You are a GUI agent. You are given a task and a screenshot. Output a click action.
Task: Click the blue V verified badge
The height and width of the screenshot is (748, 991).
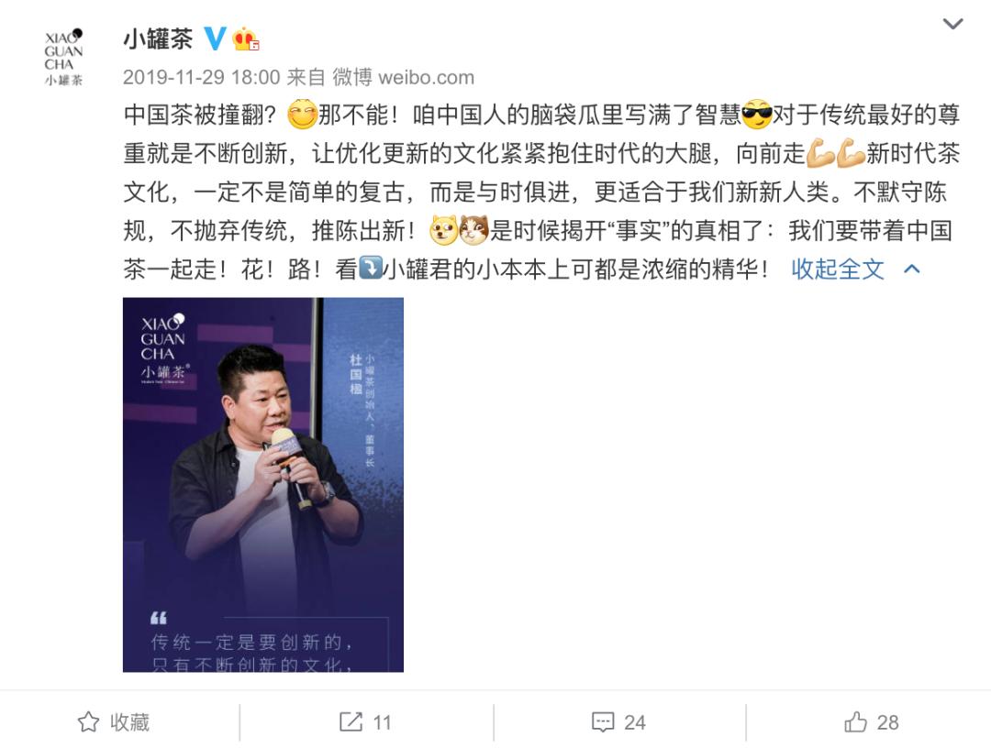(215, 39)
